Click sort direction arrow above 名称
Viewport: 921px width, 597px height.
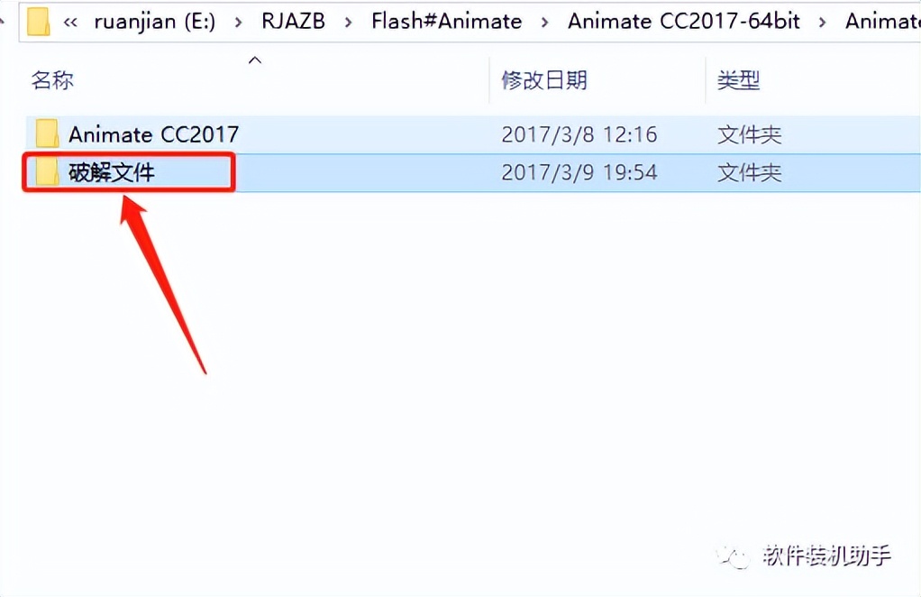coord(255,60)
